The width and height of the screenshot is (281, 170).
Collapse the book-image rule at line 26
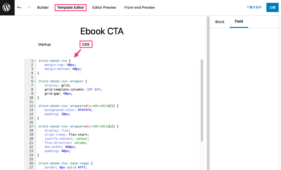35,163
